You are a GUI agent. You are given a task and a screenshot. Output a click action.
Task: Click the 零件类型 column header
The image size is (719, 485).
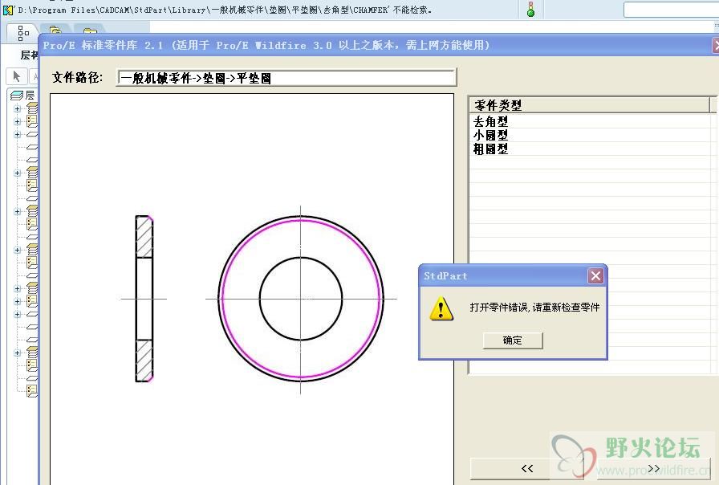click(x=590, y=105)
